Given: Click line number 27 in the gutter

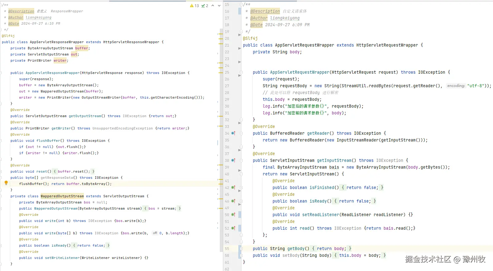Looking at the screenshot, I should pyautogui.click(x=227, y=86).
